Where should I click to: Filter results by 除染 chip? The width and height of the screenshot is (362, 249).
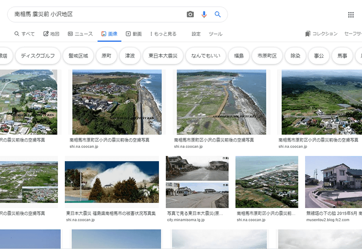pyautogui.click(x=295, y=56)
